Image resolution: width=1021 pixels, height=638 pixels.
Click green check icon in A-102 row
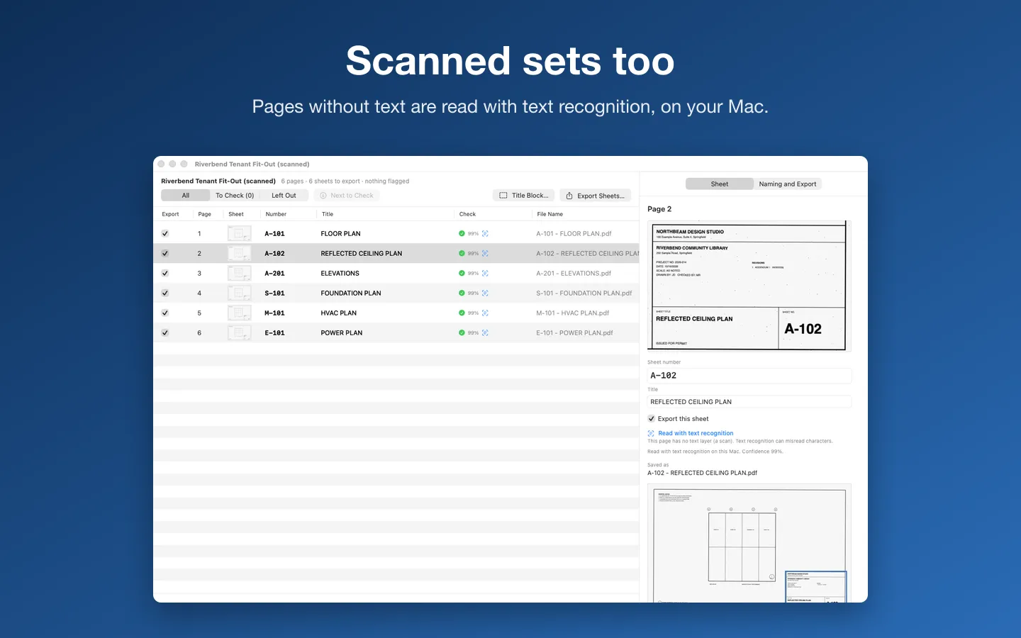tap(462, 253)
